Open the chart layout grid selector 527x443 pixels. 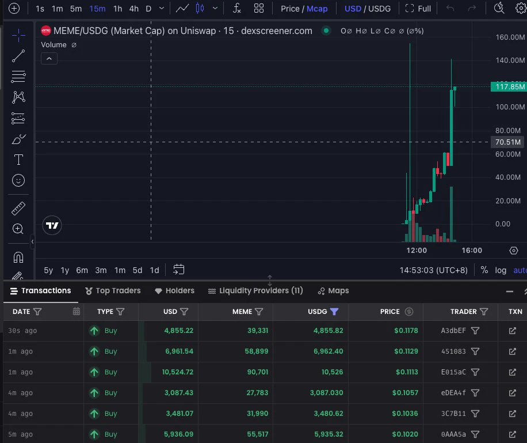pos(259,9)
